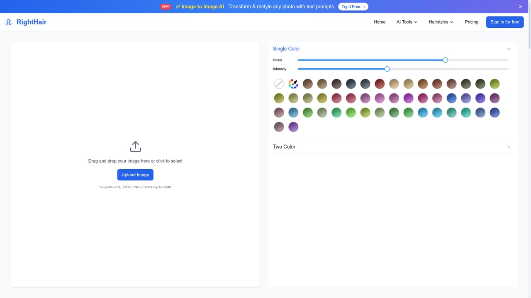531x298 pixels.
Task: Open the custom color picker eyedropper
Action: [293, 84]
